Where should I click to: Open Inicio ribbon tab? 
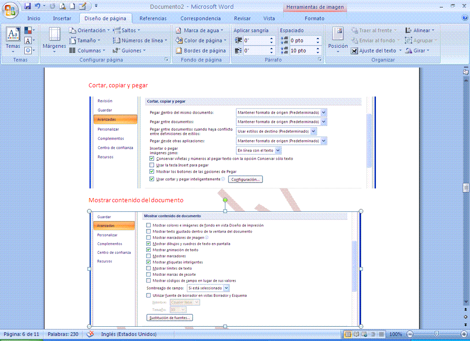click(x=34, y=18)
